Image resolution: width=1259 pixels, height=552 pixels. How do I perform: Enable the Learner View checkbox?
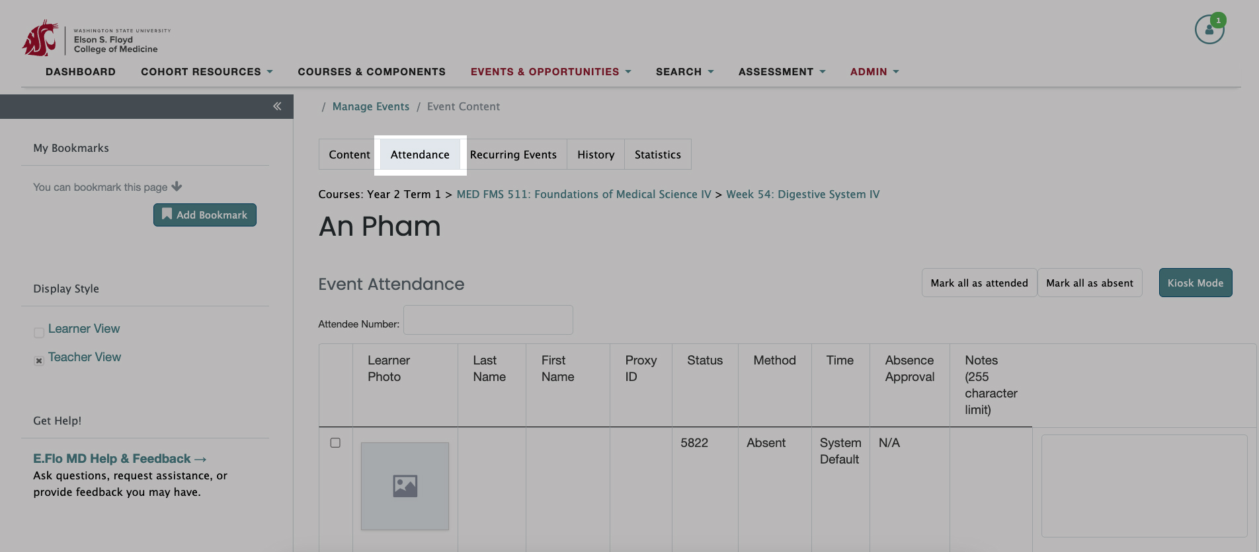click(x=39, y=332)
